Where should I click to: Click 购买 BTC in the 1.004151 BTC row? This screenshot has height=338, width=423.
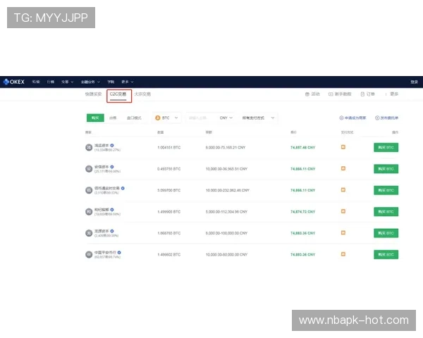(386, 147)
